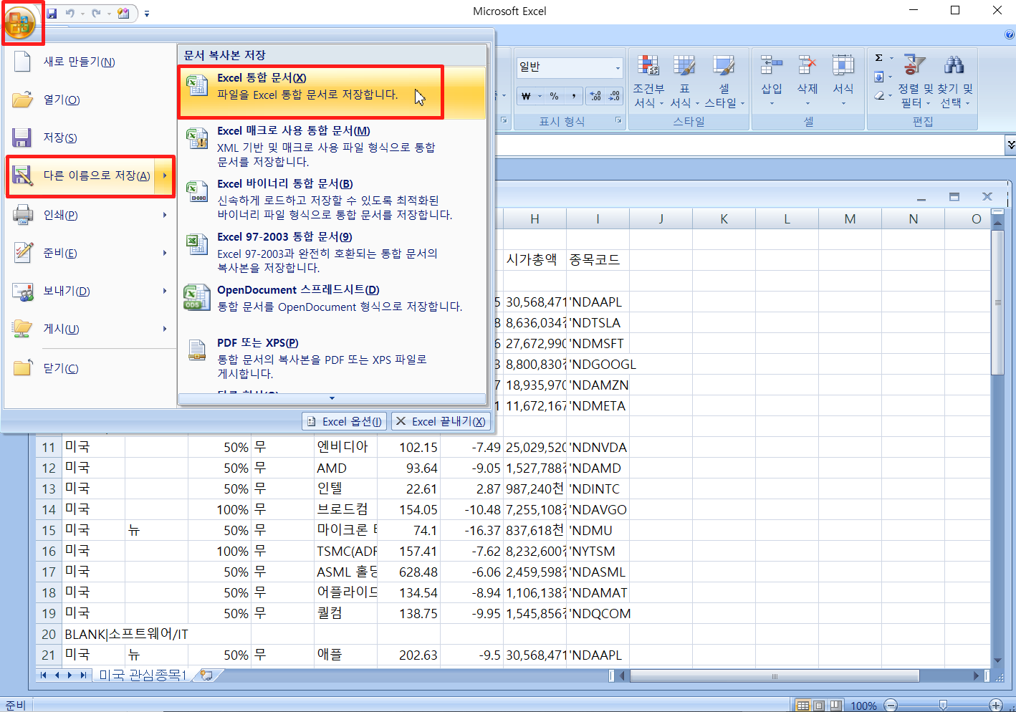Open the 보내기(D) menu entry
This screenshot has height=712, width=1016.
[x=90, y=291]
